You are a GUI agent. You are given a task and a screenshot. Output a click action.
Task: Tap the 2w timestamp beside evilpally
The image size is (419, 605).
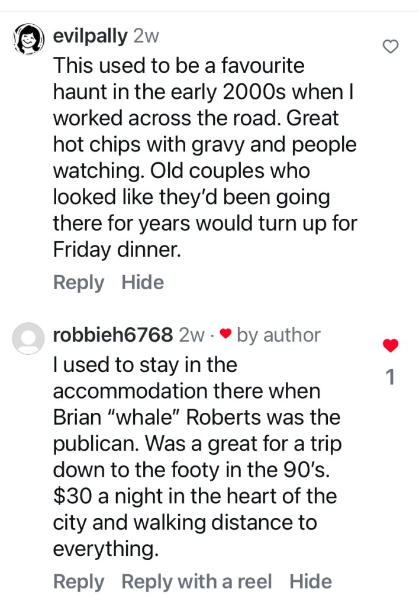tap(147, 36)
